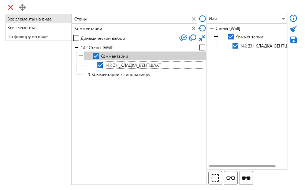The image size is (305, 190).
Task: Select По фильтру на виде
Action: 38,37
